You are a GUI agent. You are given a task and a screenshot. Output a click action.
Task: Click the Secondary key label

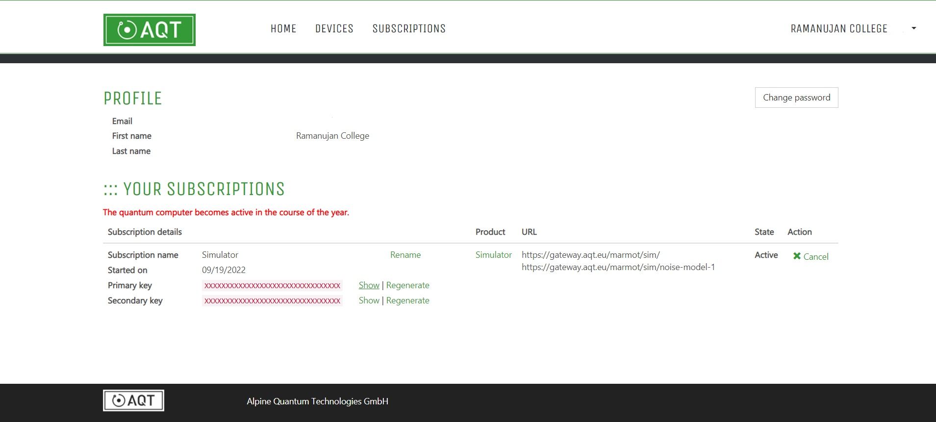[135, 300]
